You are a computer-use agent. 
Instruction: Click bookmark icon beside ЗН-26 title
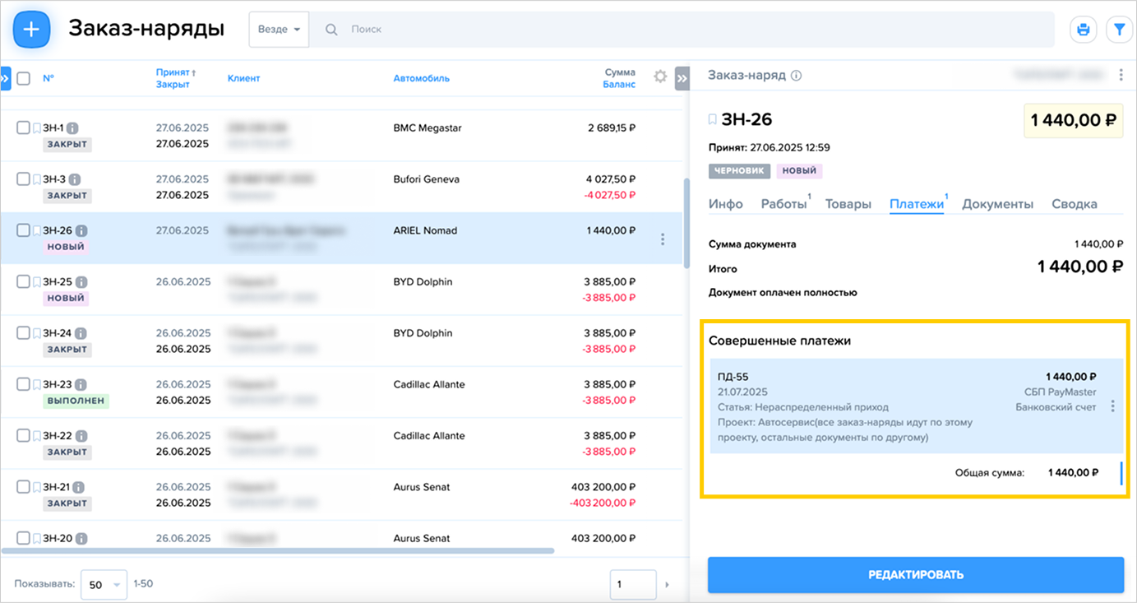(713, 120)
